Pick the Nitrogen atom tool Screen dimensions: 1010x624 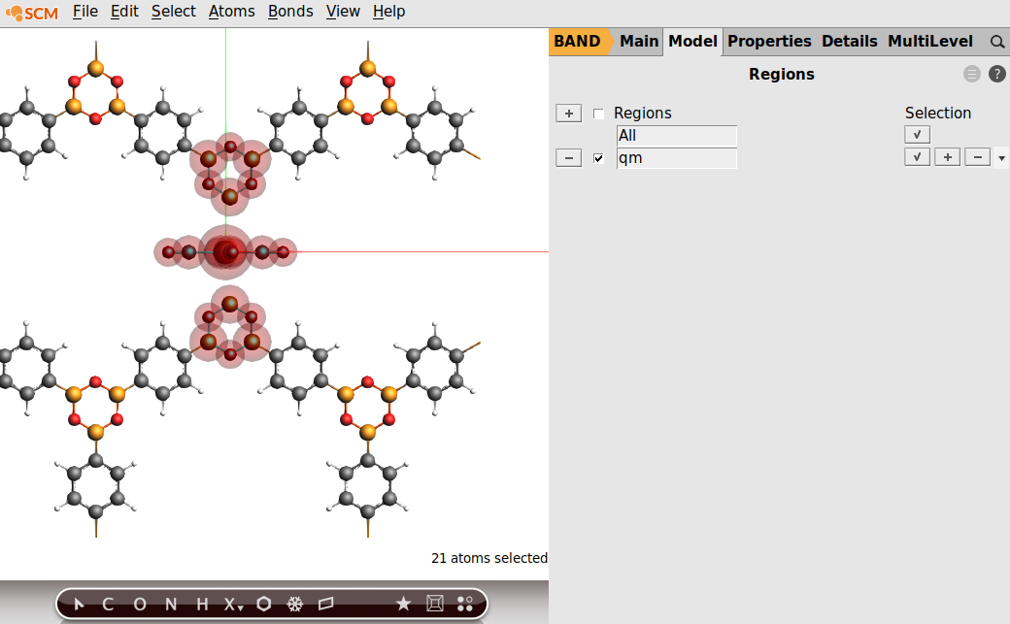pos(170,603)
